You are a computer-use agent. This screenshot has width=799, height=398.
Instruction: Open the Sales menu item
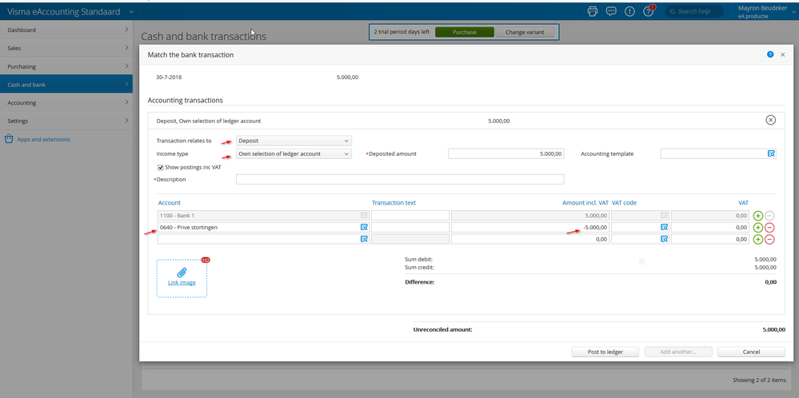(66, 48)
